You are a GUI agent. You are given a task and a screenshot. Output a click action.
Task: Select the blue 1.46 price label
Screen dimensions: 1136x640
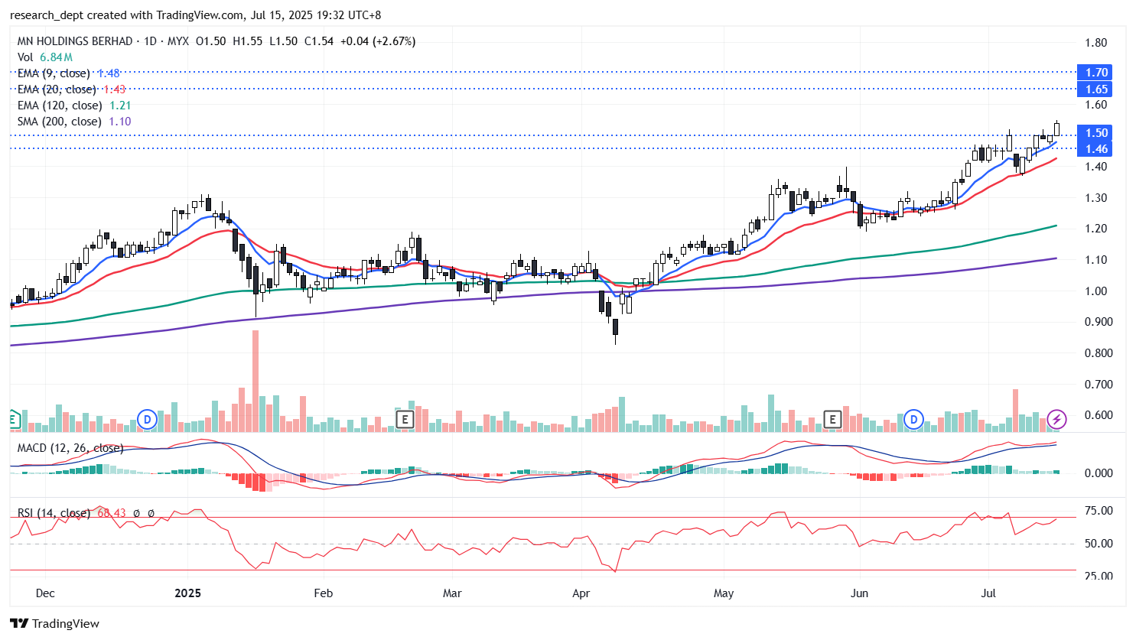click(x=1096, y=149)
